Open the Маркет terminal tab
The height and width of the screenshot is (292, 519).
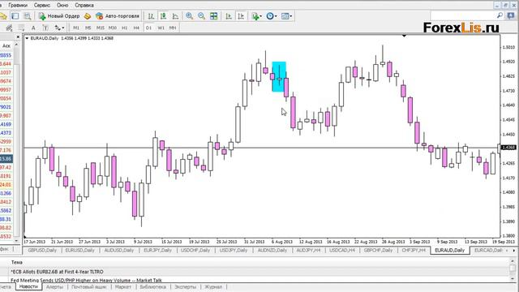[123, 286]
